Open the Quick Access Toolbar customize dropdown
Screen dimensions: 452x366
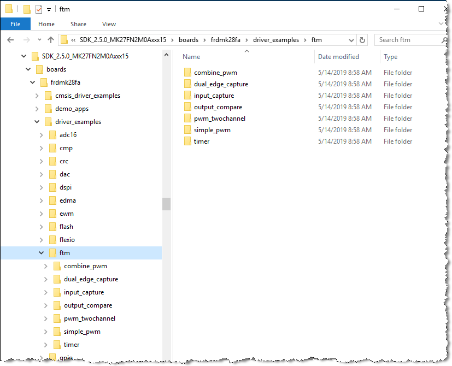48,9
